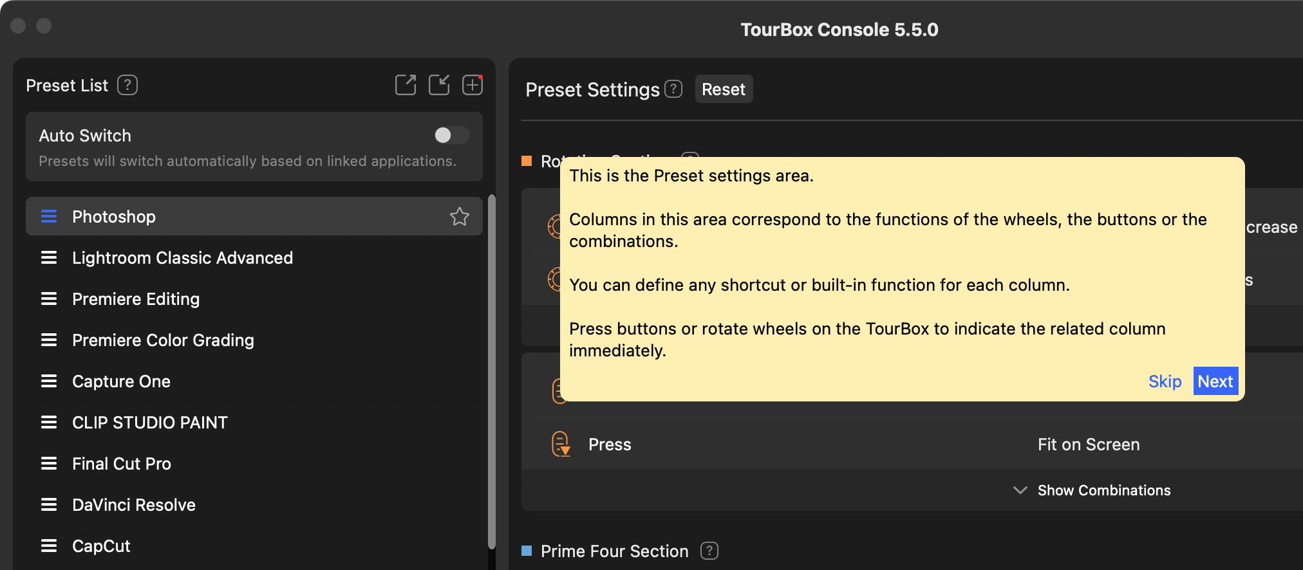The width and height of the screenshot is (1303, 570).
Task: Open Preset Settings help icon
Action: pyautogui.click(x=673, y=89)
